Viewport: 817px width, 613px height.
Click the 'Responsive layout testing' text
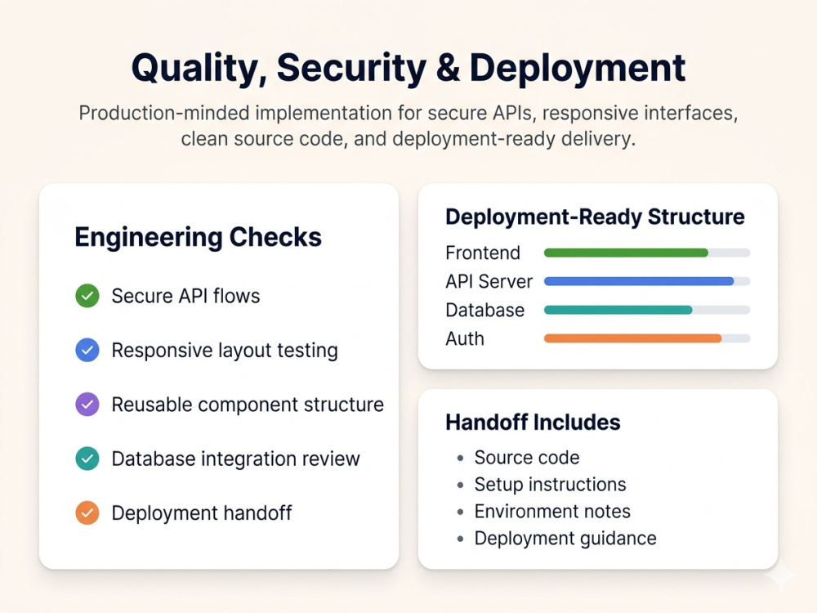coord(225,351)
